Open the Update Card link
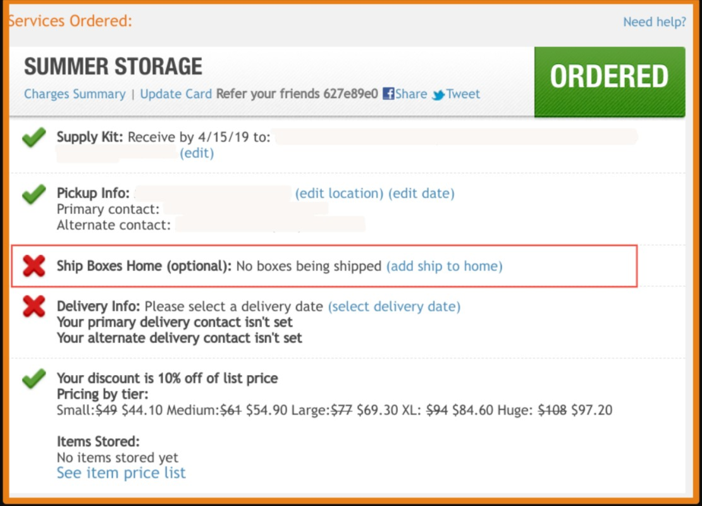This screenshot has height=506, width=702. point(176,94)
